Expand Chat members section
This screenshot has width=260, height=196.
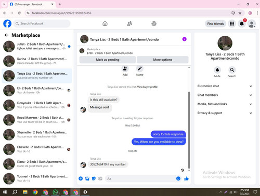[225, 95]
